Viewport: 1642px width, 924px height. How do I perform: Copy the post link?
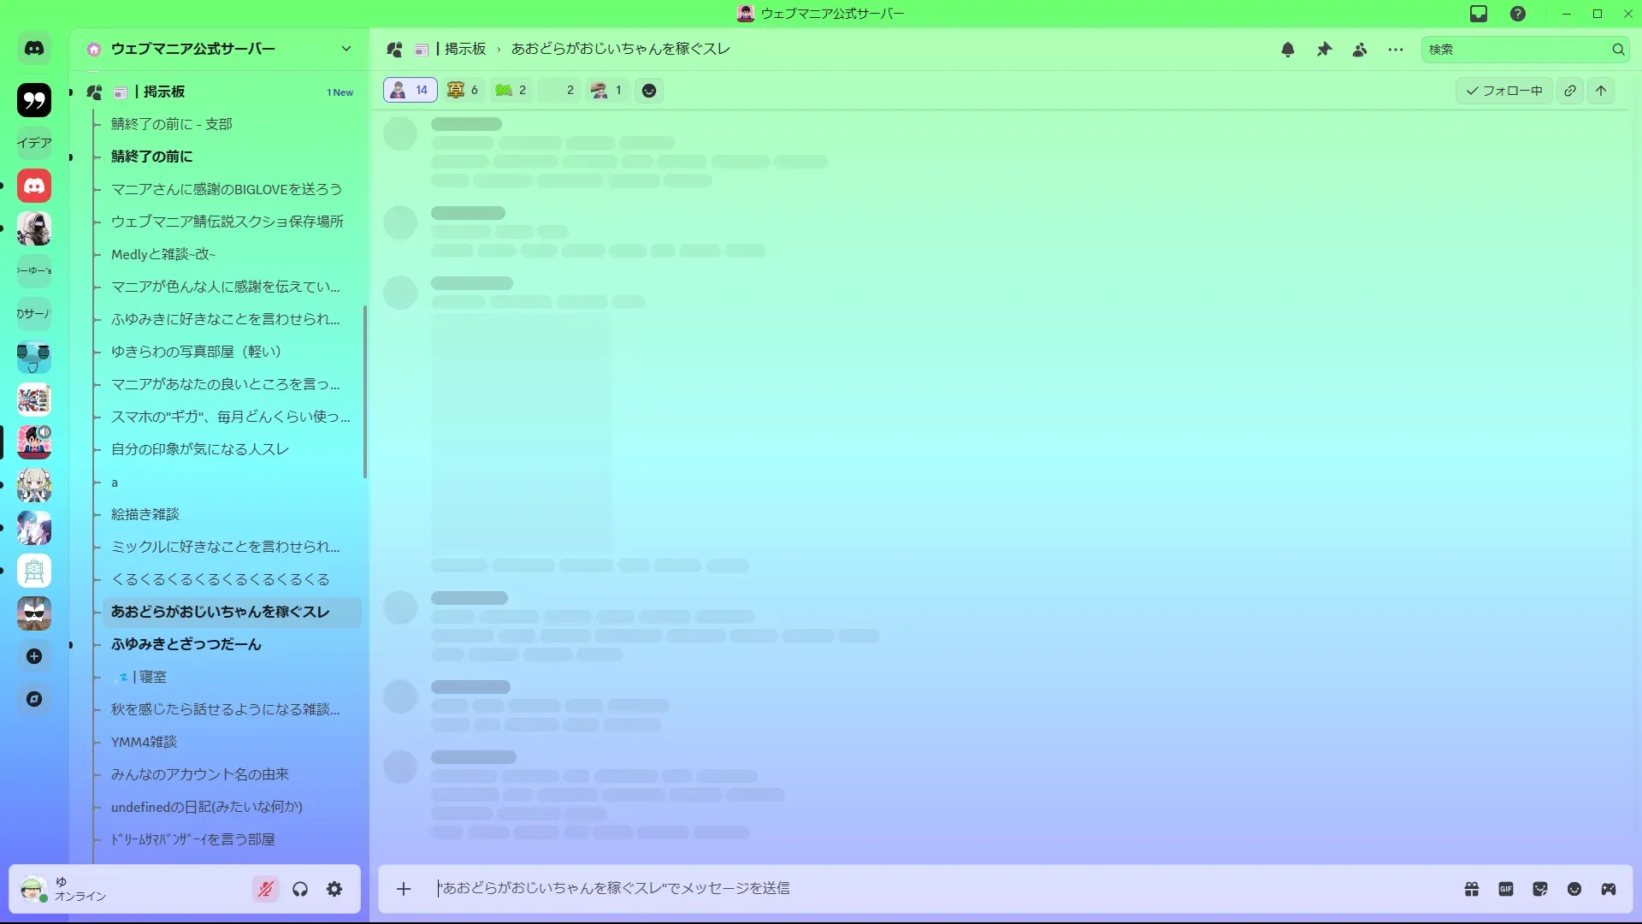pos(1570,91)
